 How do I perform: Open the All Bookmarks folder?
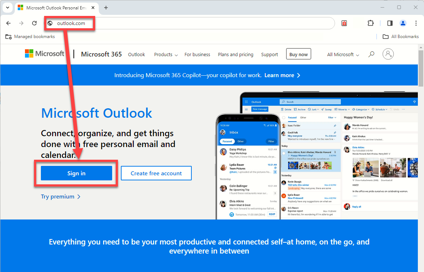tap(401, 37)
